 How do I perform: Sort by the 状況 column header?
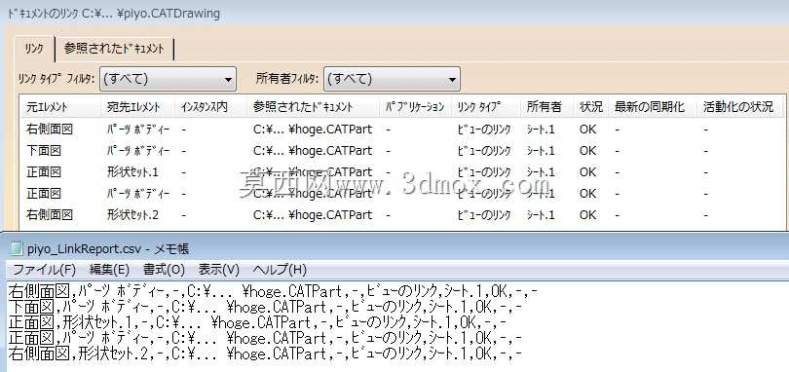590,107
